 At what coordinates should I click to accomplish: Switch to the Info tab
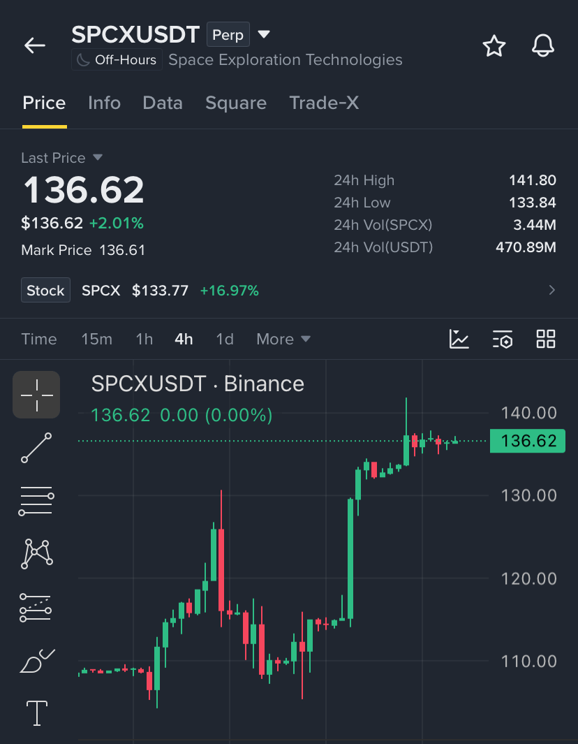coord(104,103)
